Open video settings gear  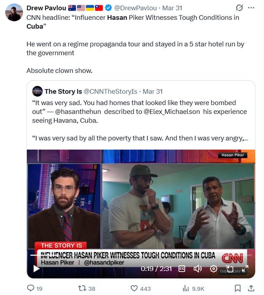pos(213,269)
